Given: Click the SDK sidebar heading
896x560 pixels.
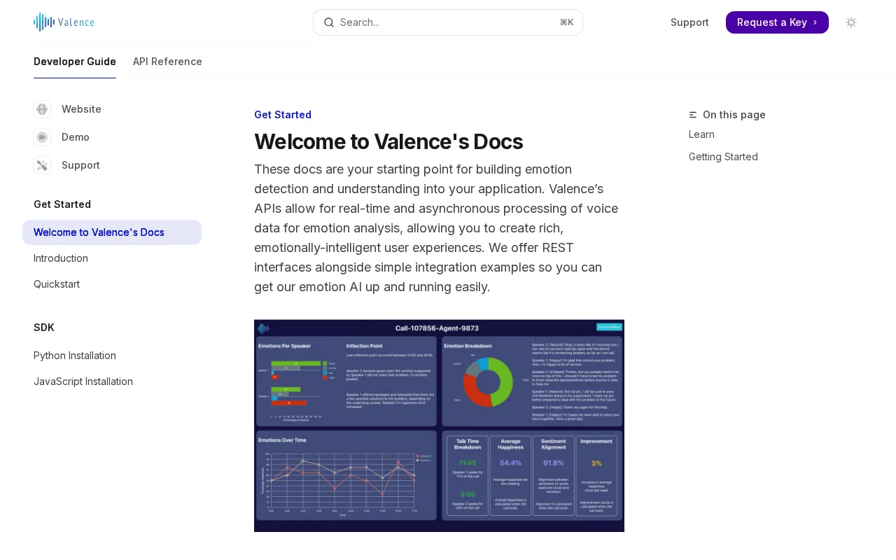Looking at the screenshot, I should pyautogui.click(x=44, y=328).
